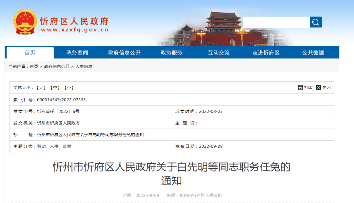354x203 pixels.
Task: Select the 标题 row title text
Action: 90,135
